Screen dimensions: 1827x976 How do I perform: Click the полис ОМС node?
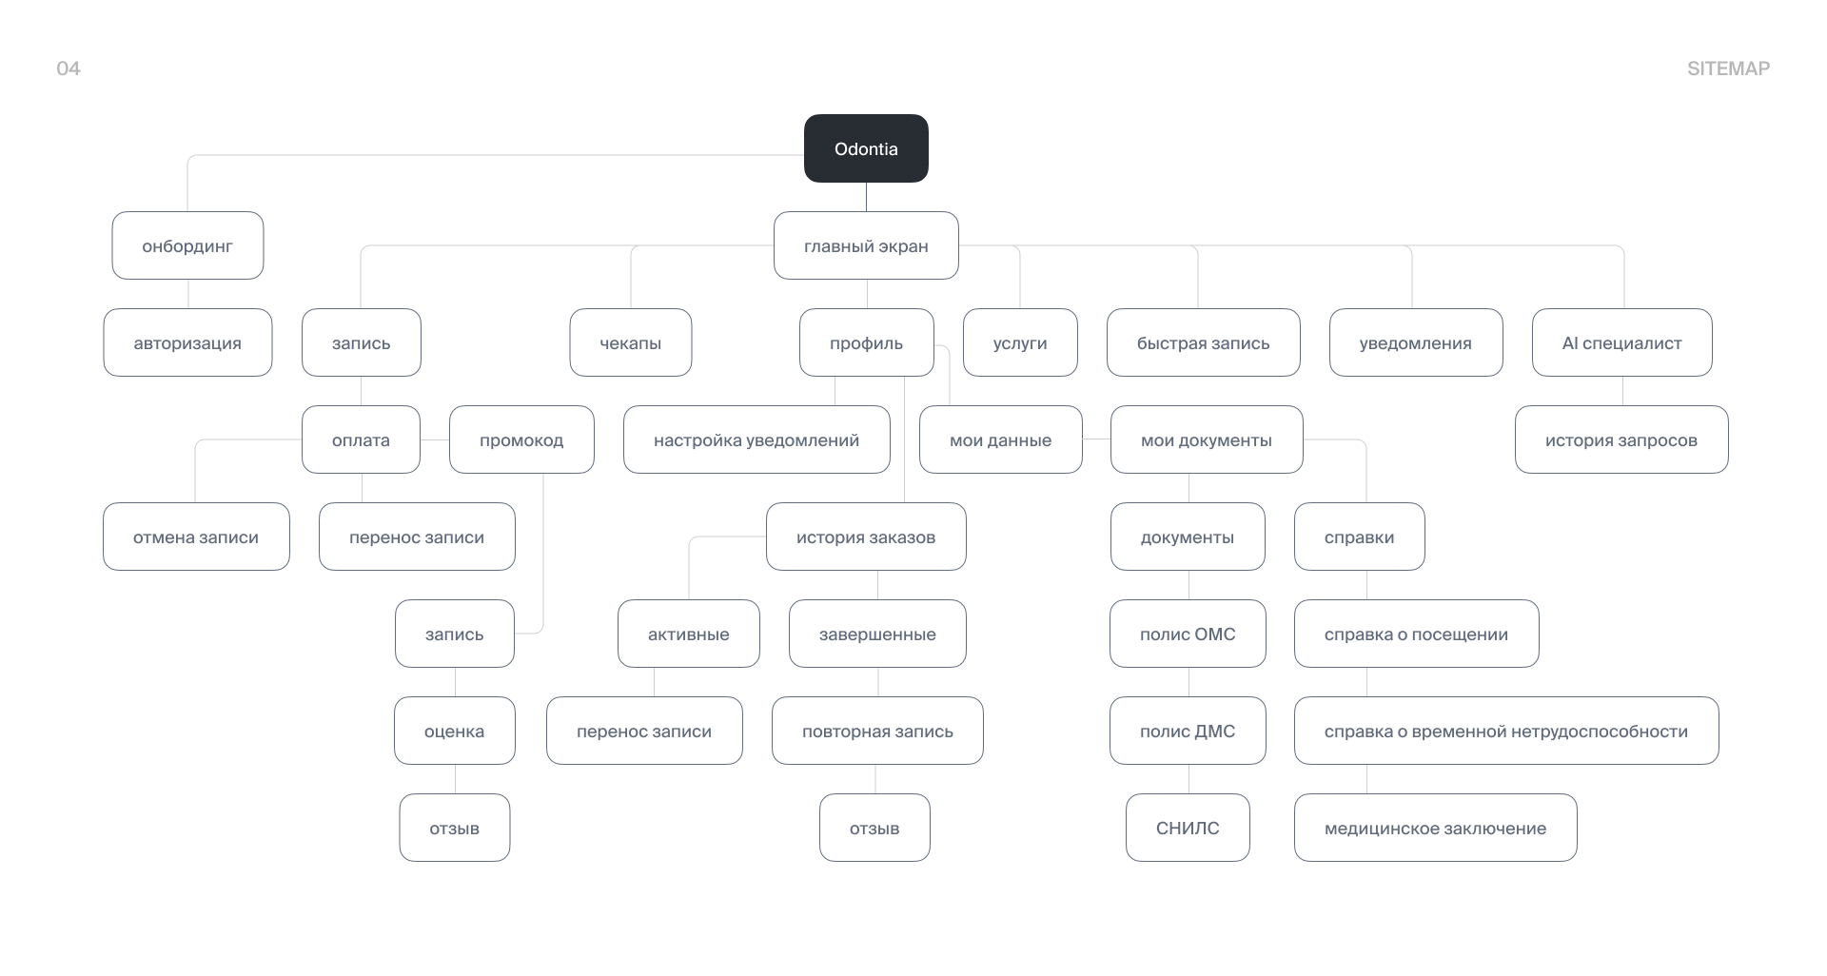point(1188,634)
